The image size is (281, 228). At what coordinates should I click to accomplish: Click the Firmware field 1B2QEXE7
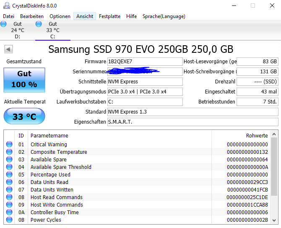coord(145,62)
